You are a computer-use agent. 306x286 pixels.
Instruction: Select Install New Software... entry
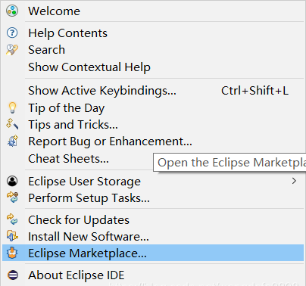tap(153, 236)
